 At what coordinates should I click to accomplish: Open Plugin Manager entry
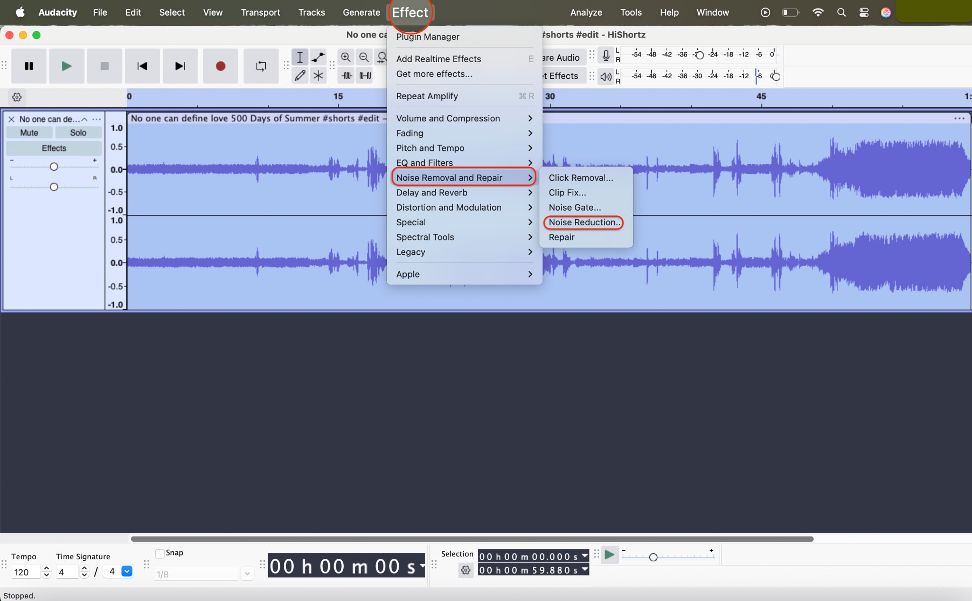click(427, 37)
